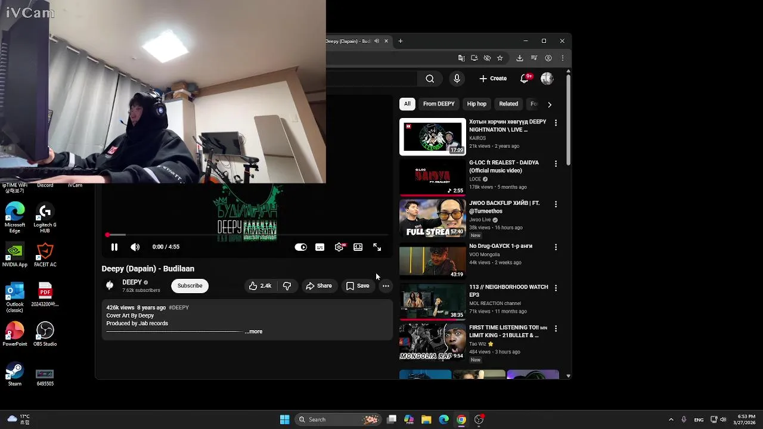Image resolution: width=763 pixels, height=429 pixels.
Task: Open FIRST TIME LISTENING video thumbnail
Action: (433, 342)
